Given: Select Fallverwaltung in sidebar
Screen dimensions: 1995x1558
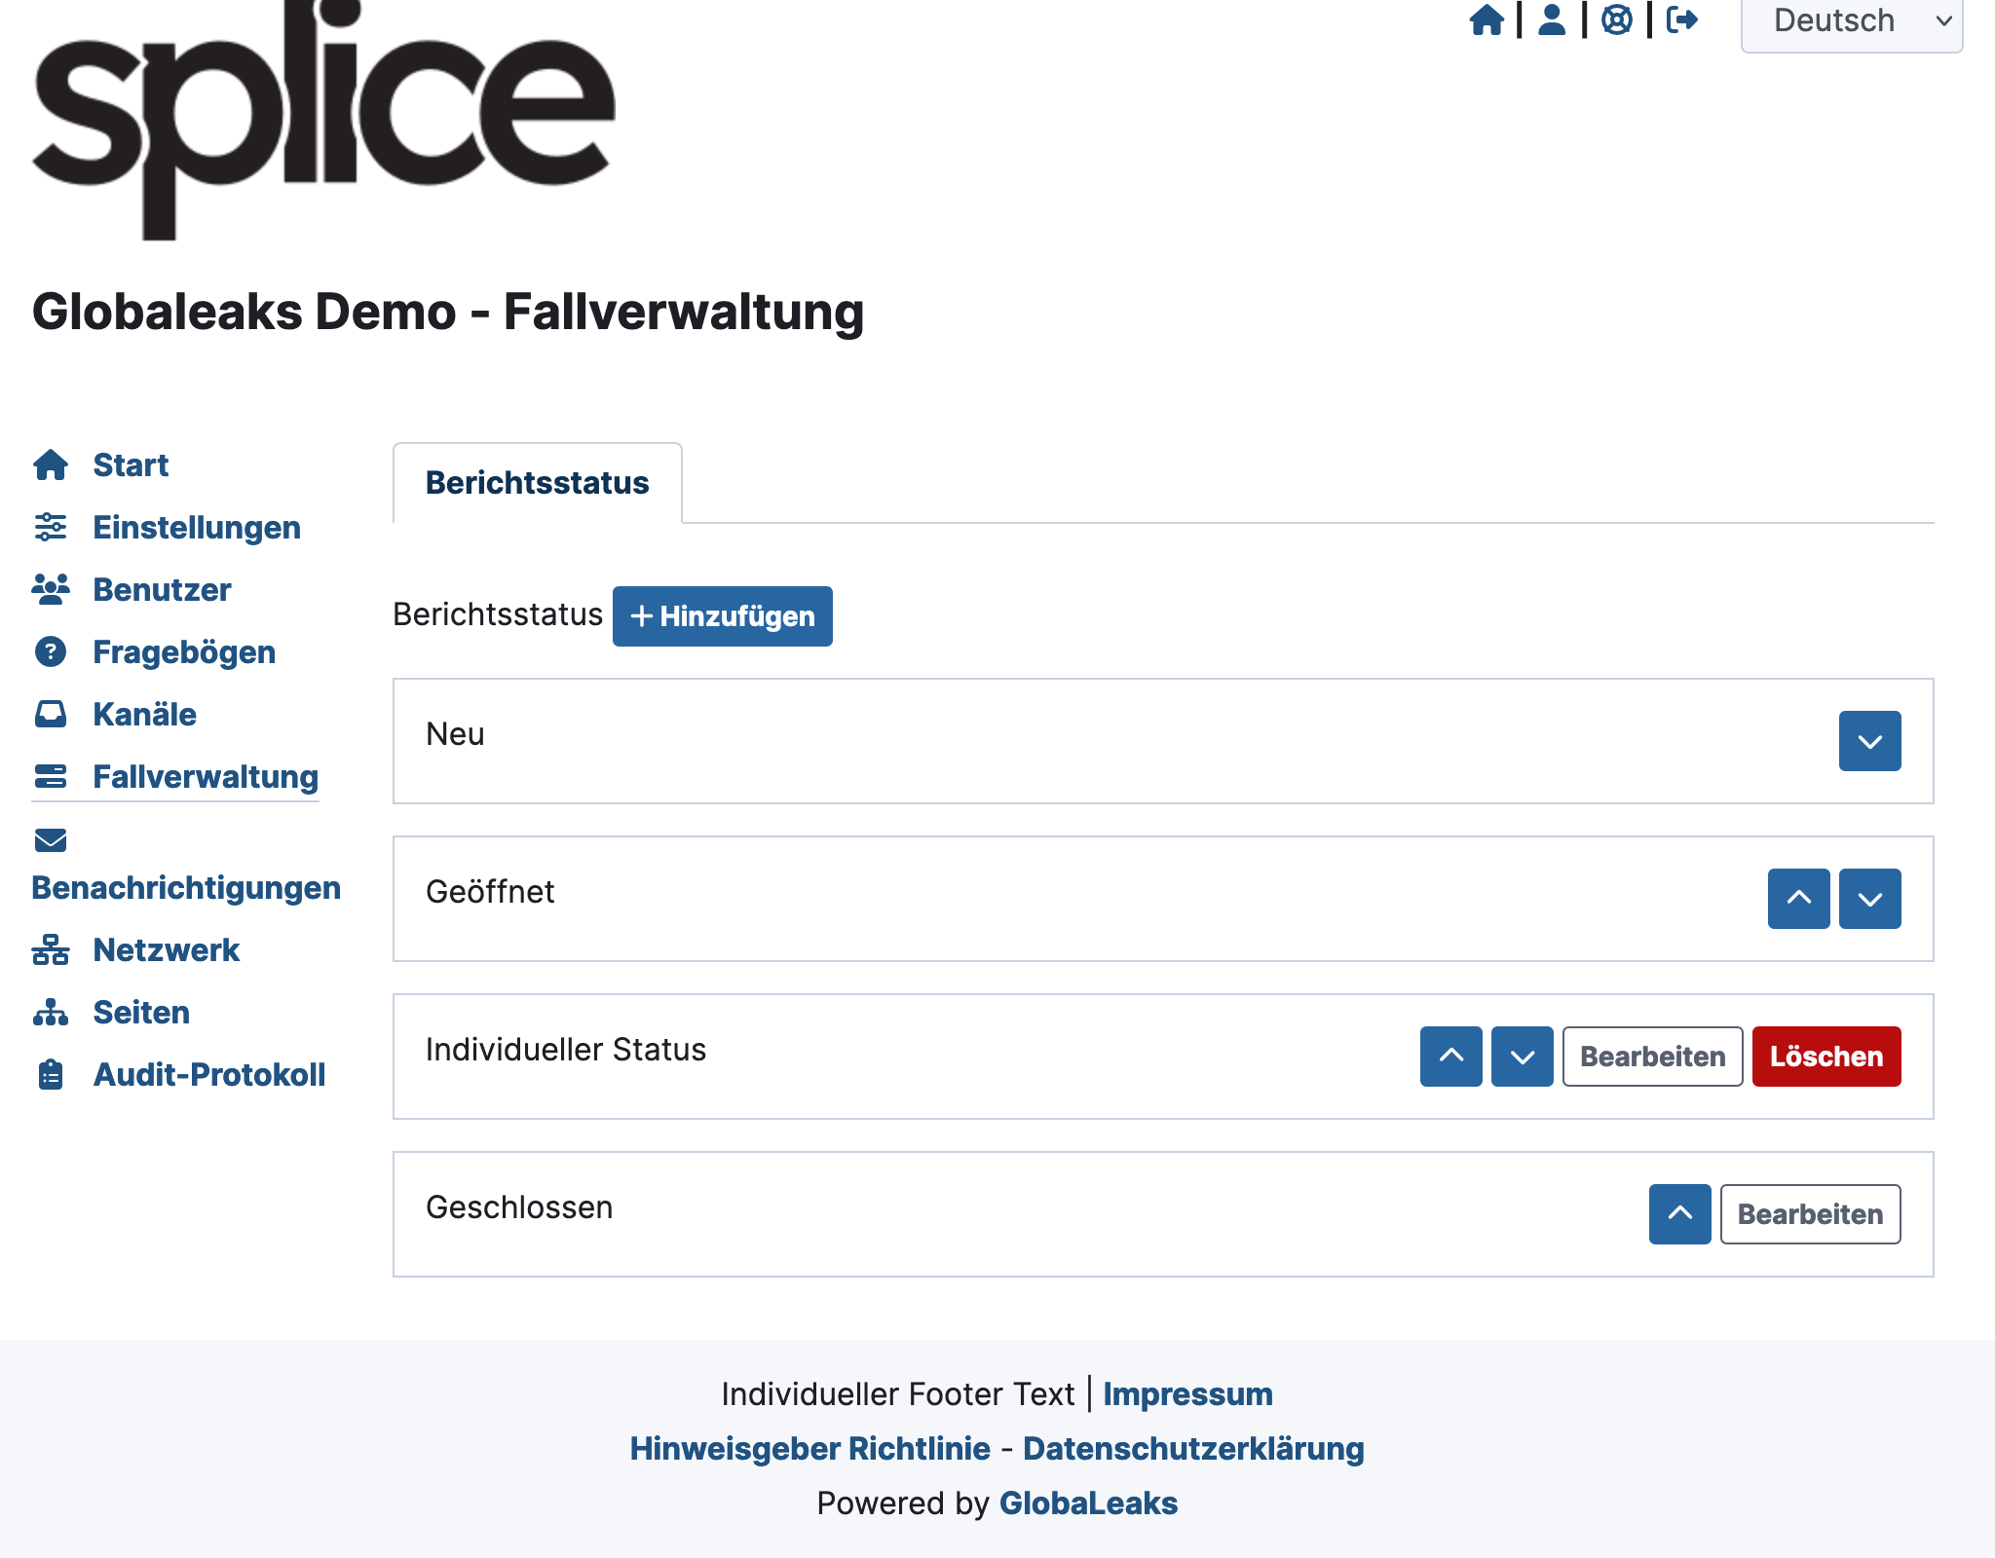Looking at the screenshot, I should (206, 777).
